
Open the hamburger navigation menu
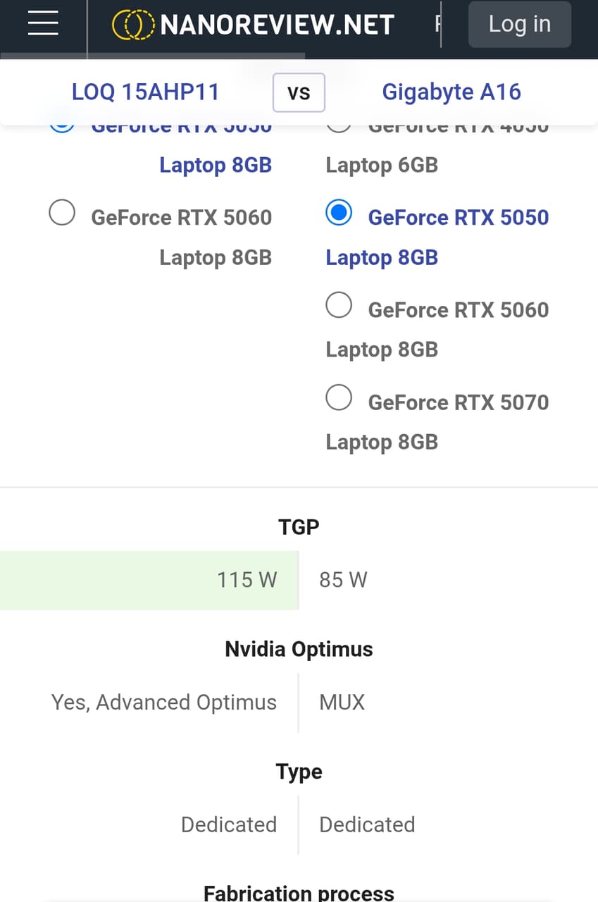click(x=43, y=24)
